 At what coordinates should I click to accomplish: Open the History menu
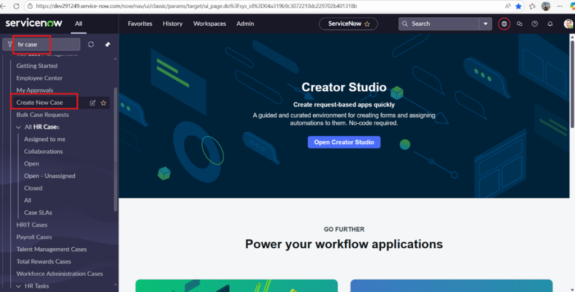[x=172, y=24]
